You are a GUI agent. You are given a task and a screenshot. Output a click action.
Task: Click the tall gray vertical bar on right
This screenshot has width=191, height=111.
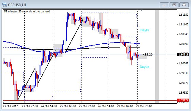coord(157,56)
